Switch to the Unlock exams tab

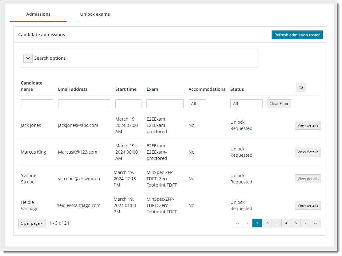[x=95, y=14]
